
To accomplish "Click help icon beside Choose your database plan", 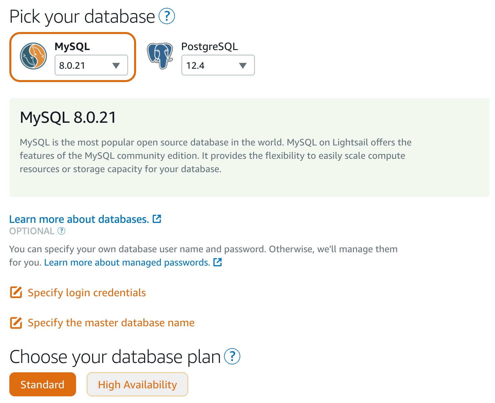I will [x=232, y=356].
